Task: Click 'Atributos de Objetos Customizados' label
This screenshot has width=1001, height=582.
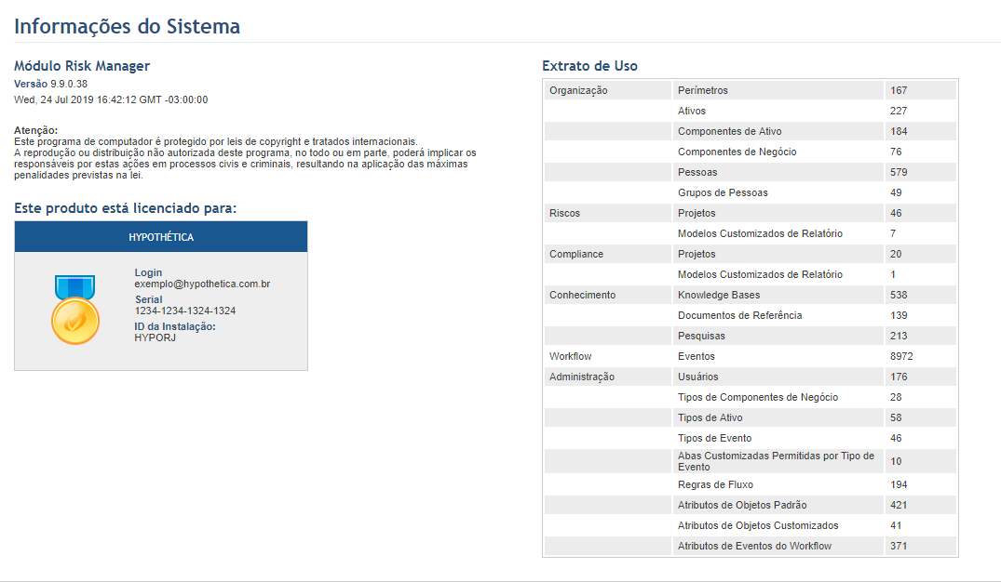Action: (x=758, y=525)
